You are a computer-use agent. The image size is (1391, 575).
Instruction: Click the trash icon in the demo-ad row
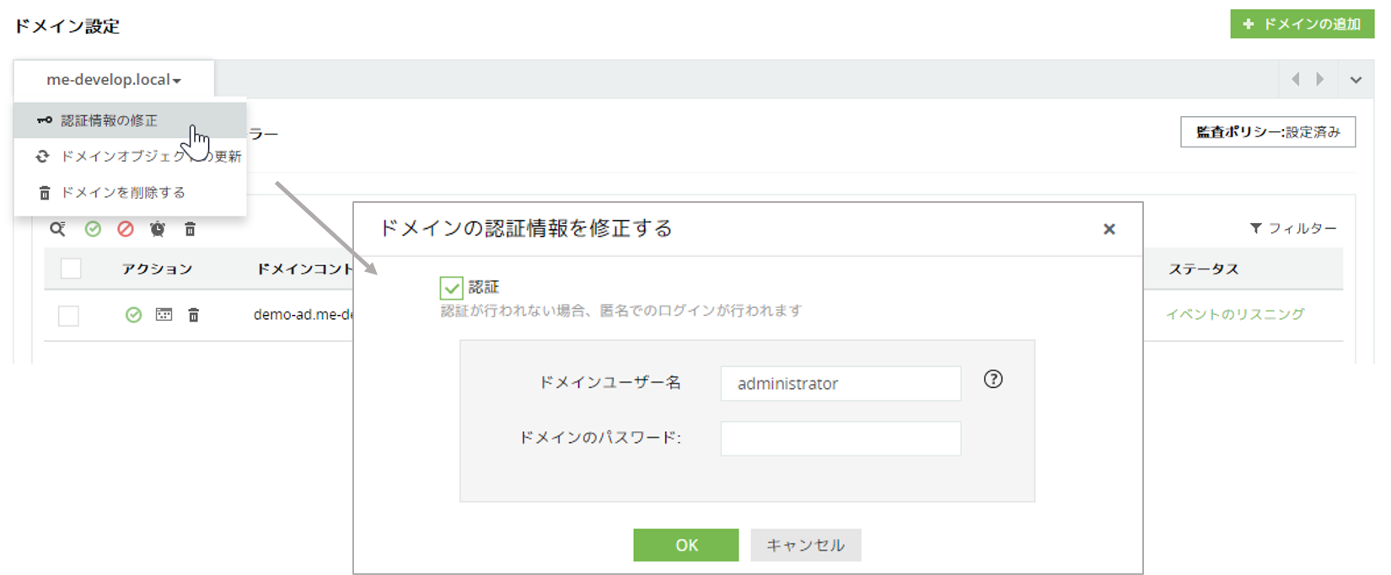pyautogui.click(x=194, y=315)
